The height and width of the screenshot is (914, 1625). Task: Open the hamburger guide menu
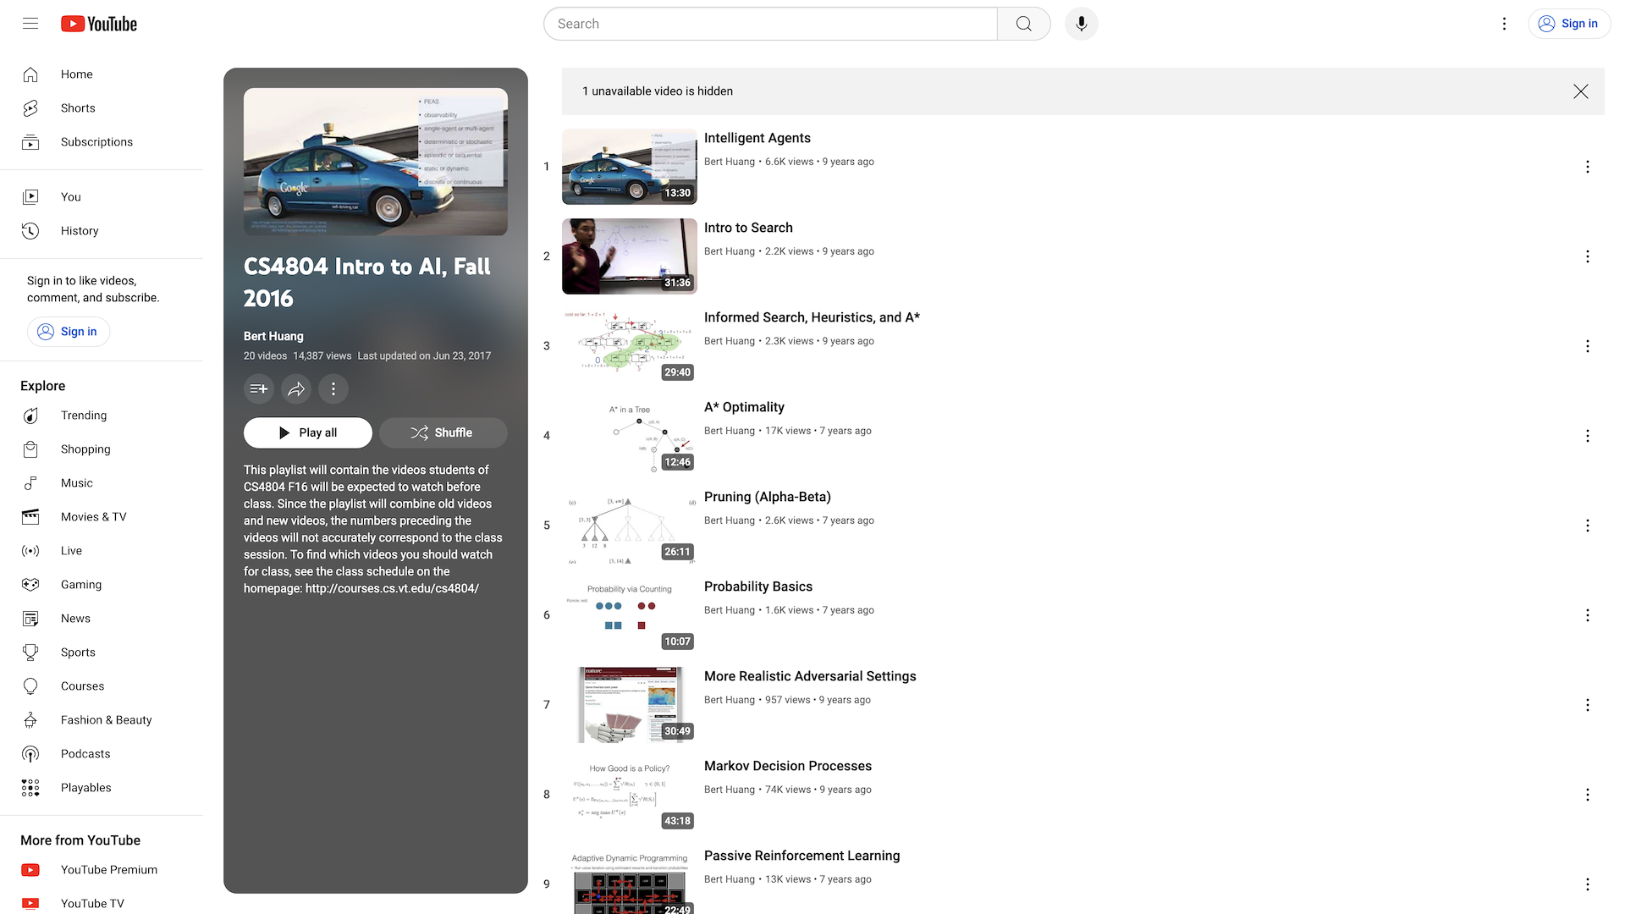tap(30, 24)
